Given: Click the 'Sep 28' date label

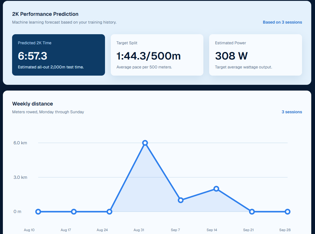Looking at the screenshot, I should click(285, 230).
